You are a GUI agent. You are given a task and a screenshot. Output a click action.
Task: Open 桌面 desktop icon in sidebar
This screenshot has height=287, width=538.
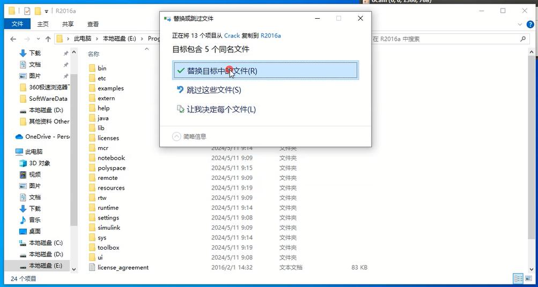23,231
